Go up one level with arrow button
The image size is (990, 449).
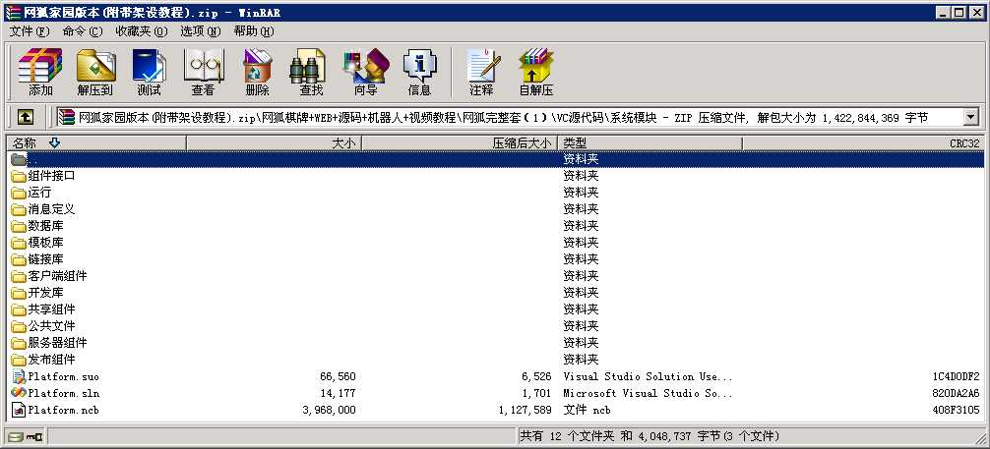tap(26, 117)
